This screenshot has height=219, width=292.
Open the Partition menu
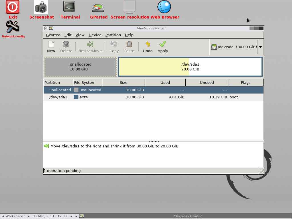tap(113, 35)
